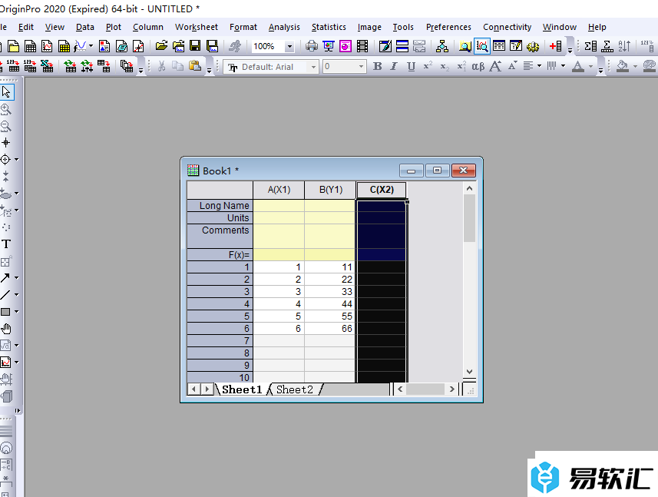Open the Default: Arial font dropdown

(313, 67)
